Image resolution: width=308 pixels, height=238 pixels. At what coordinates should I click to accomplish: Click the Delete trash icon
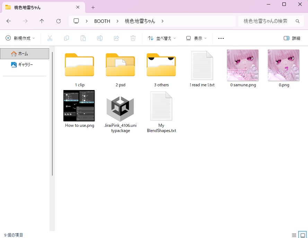[133, 38]
